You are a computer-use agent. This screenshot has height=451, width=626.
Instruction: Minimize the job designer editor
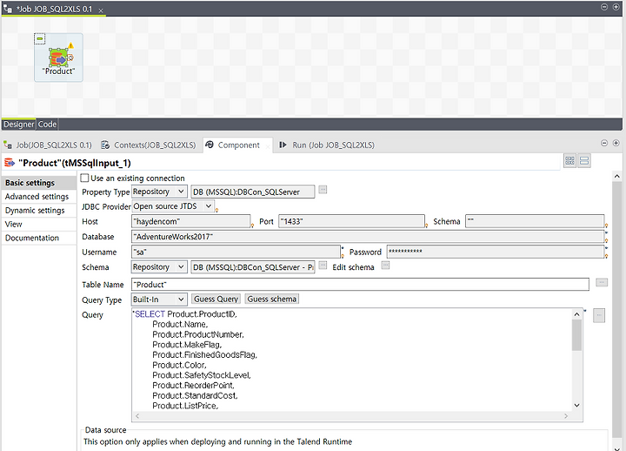pyautogui.click(x=604, y=7)
